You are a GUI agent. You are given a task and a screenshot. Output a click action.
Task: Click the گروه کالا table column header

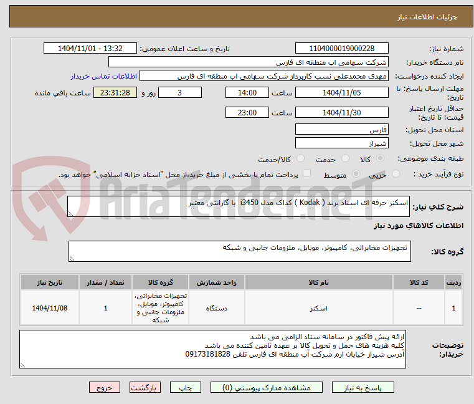[160, 282]
